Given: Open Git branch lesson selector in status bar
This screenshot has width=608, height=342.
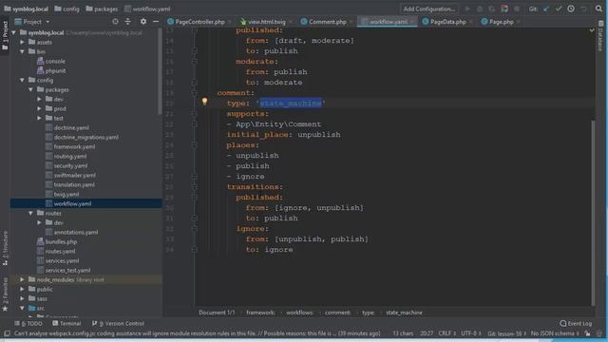Looking at the screenshot, I should (506, 333).
